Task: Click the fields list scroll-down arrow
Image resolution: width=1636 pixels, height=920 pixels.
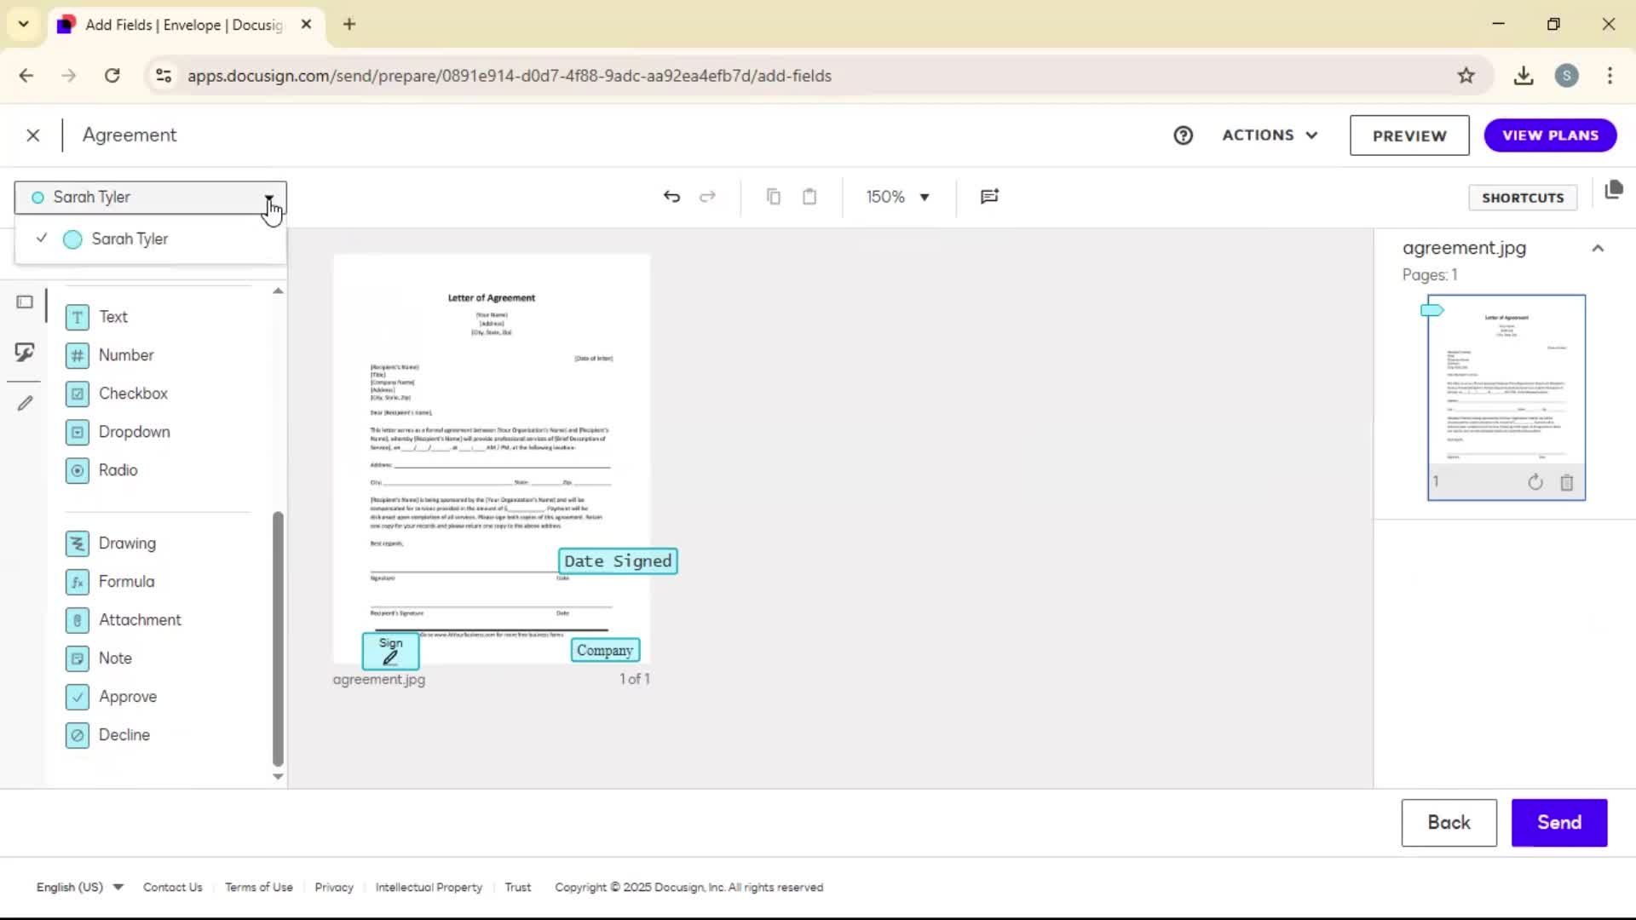Action: click(278, 776)
